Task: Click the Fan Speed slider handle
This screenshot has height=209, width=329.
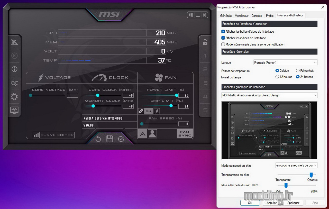Action: [x=142, y=124]
